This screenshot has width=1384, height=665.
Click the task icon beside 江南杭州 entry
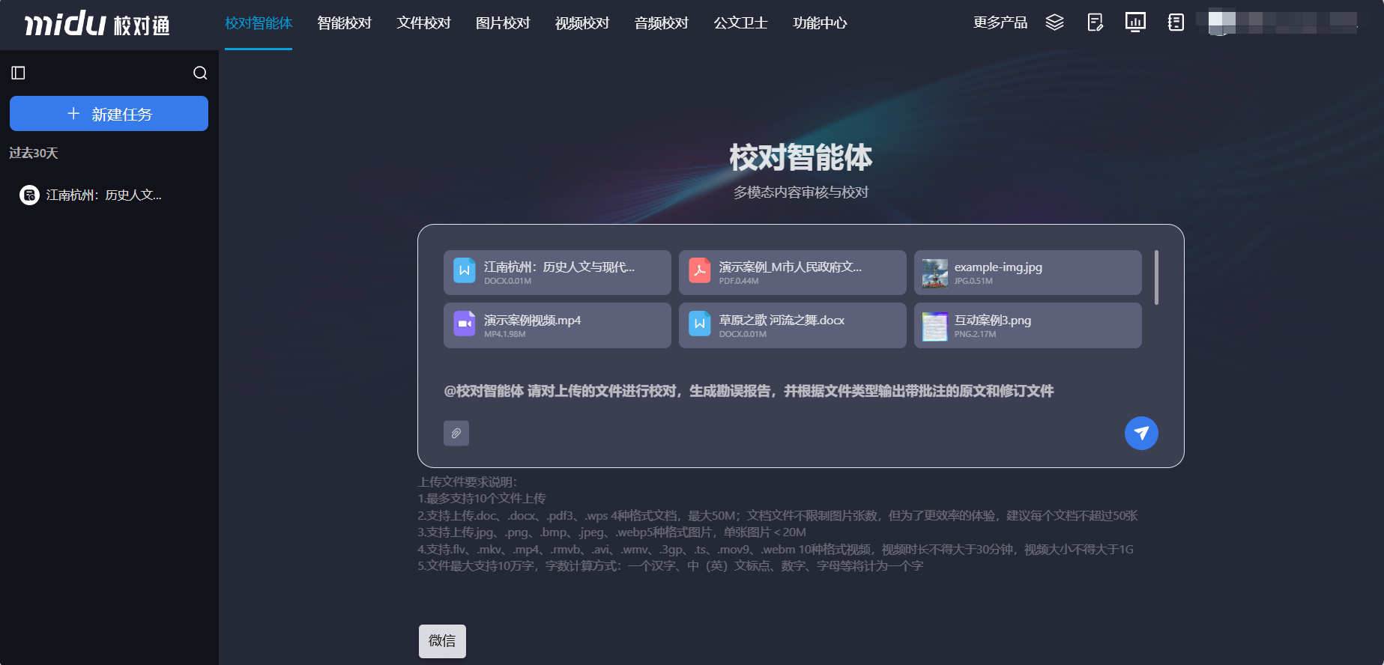[29, 195]
